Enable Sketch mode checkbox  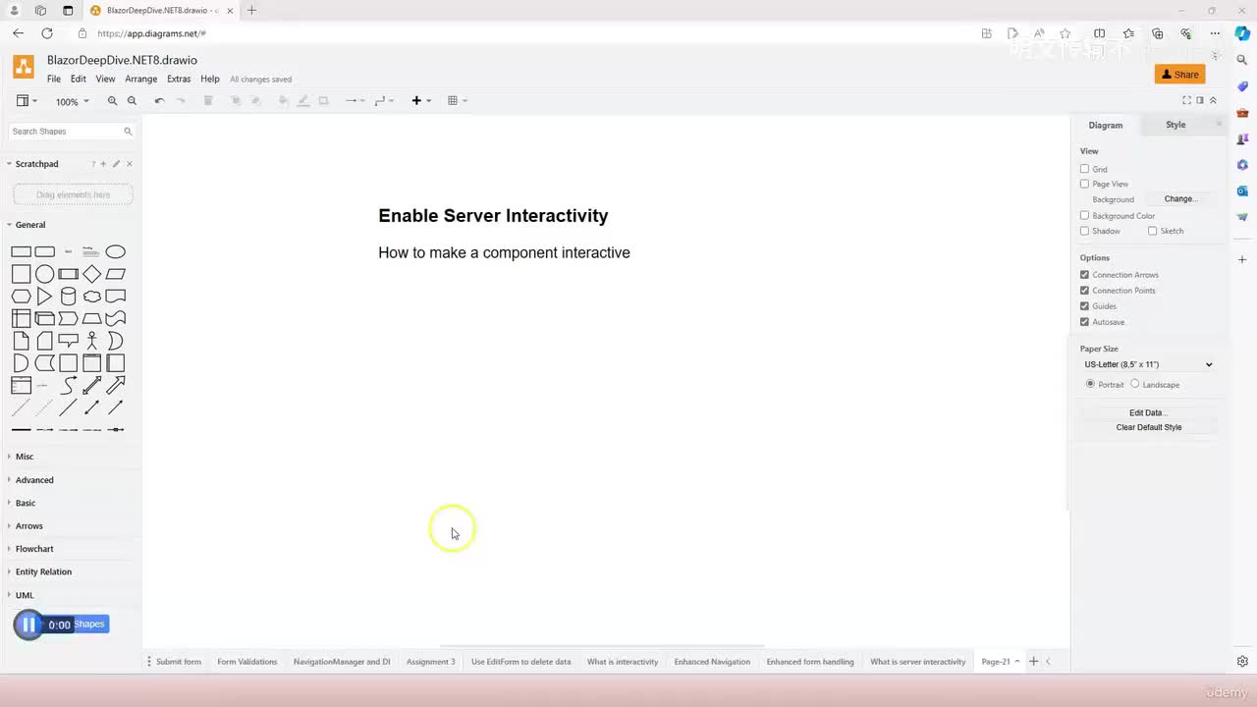coord(1152,231)
